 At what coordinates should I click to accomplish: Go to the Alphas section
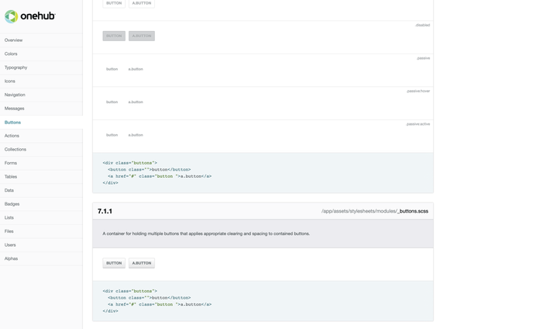coord(41,258)
